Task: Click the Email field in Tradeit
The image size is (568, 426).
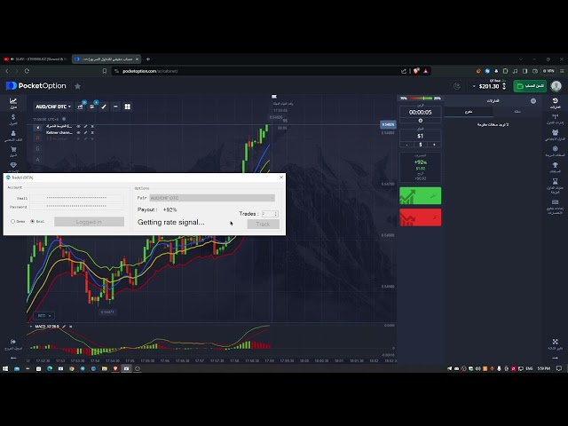Action: (76, 198)
